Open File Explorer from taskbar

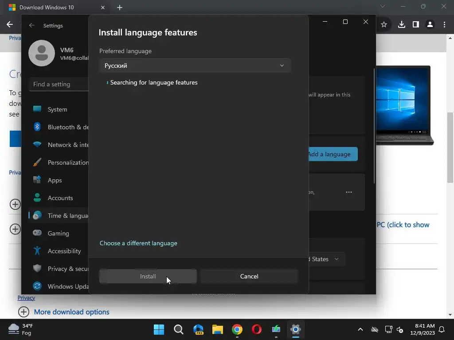217,329
